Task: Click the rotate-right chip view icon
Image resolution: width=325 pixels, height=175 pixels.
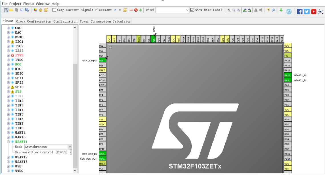Action: (x=250, y=10)
